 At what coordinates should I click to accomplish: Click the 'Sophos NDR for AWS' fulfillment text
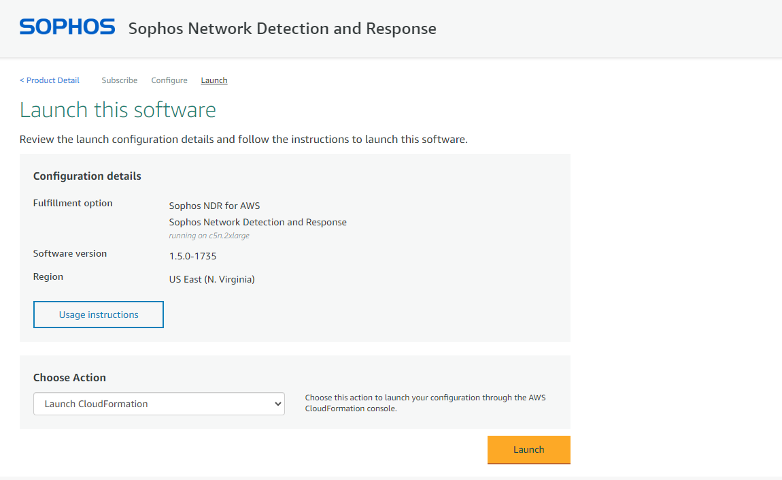214,206
